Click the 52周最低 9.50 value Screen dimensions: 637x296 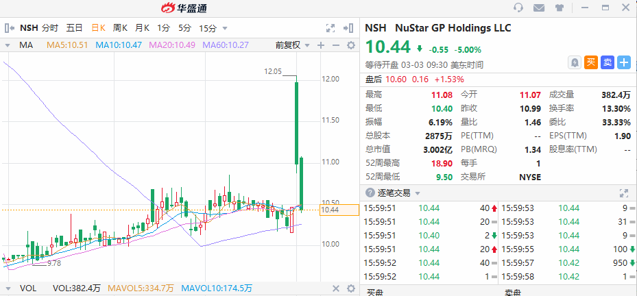[x=444, y=177]
